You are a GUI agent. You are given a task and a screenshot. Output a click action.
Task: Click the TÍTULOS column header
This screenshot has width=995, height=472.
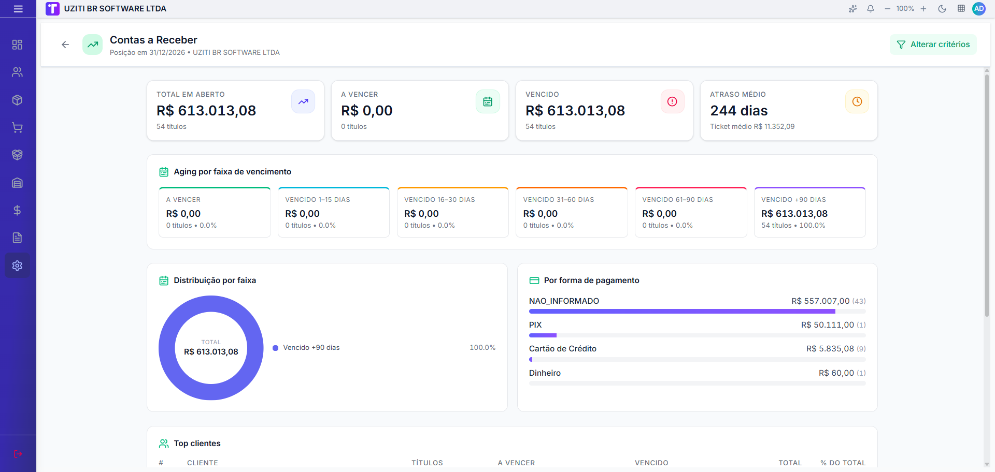coord(428,463)
